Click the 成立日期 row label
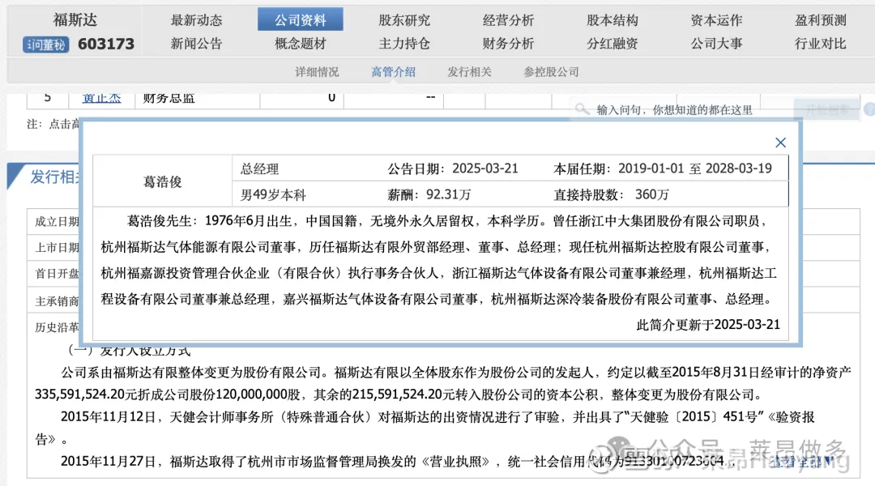 57,221
